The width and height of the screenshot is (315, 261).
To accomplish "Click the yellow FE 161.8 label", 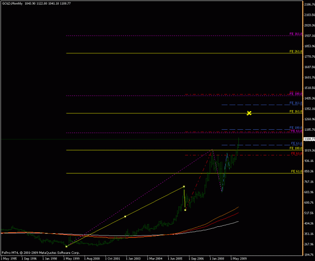I will pyautogui.click(x=295, y=112).
